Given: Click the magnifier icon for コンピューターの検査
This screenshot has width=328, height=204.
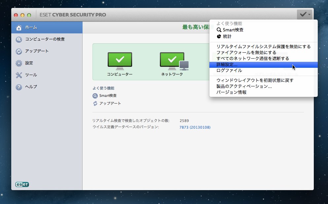Looking at the screenshot, I should click(x=19, y=39).
